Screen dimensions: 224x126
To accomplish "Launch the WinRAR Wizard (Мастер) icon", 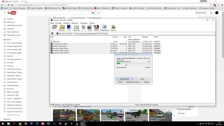I will [x=96, y=28].
